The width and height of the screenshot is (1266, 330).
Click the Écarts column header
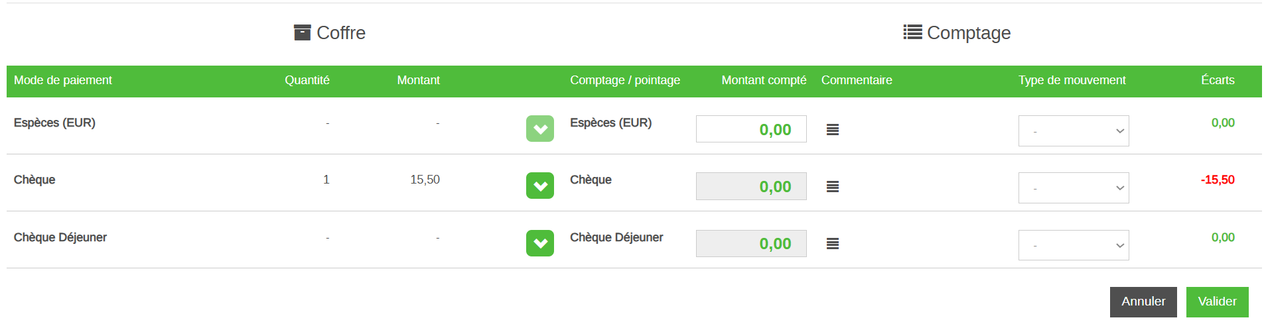1217,80
